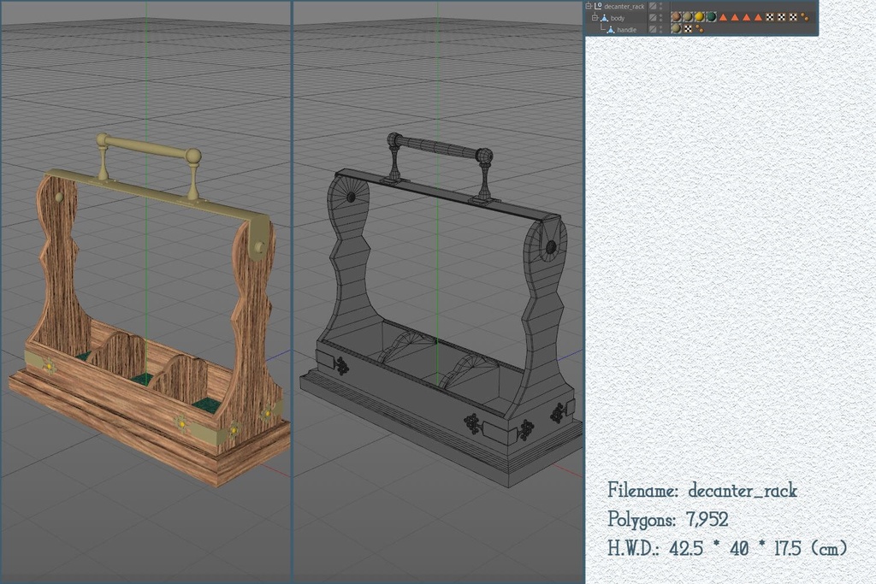Collapse the decanter_rack null object
Screen dimensions: 876x584
coord(589,6)
